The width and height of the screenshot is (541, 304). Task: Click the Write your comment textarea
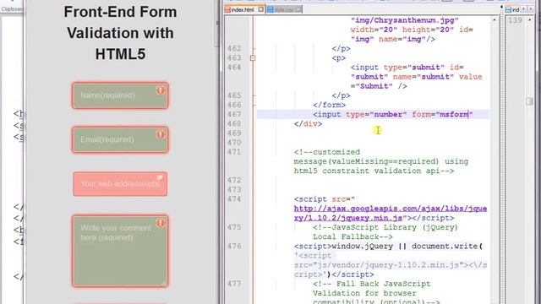tap(120, 251)
